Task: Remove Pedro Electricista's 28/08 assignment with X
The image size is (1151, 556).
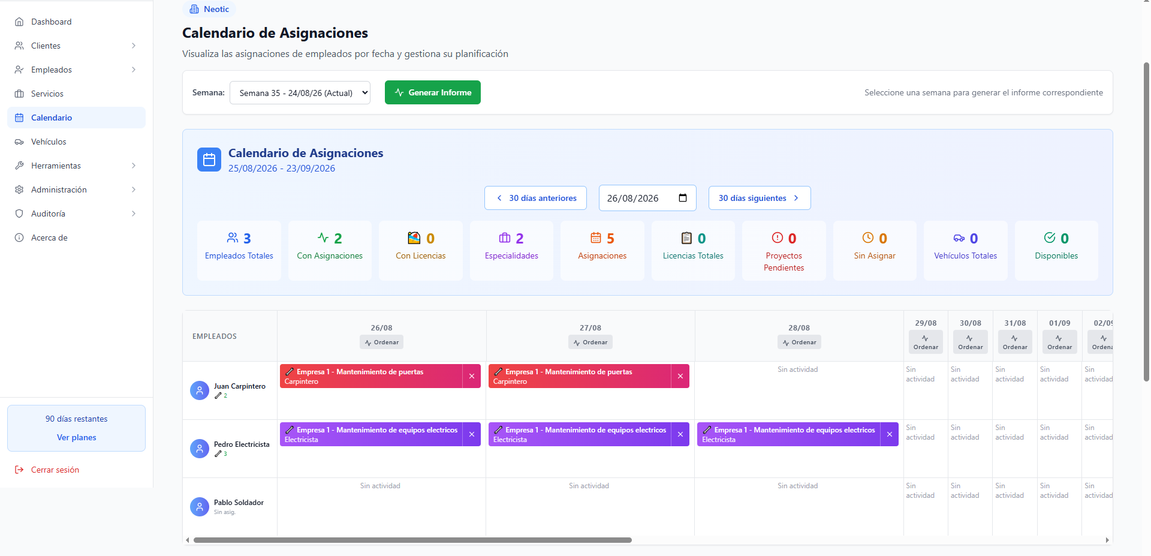Action: [890, 434]
